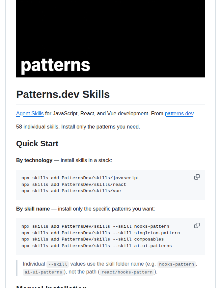This screenshot has width=221, height=288.
Task: Click the --skill inline code in the note
Action: [x=58, y=264]
